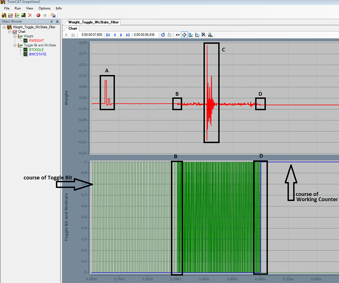Start recording with the red record button

38,15
